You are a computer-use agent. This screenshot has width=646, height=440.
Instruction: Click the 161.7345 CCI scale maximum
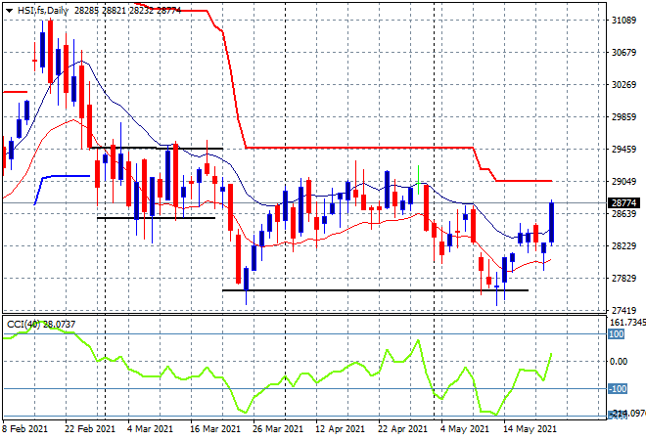(627, 323)
